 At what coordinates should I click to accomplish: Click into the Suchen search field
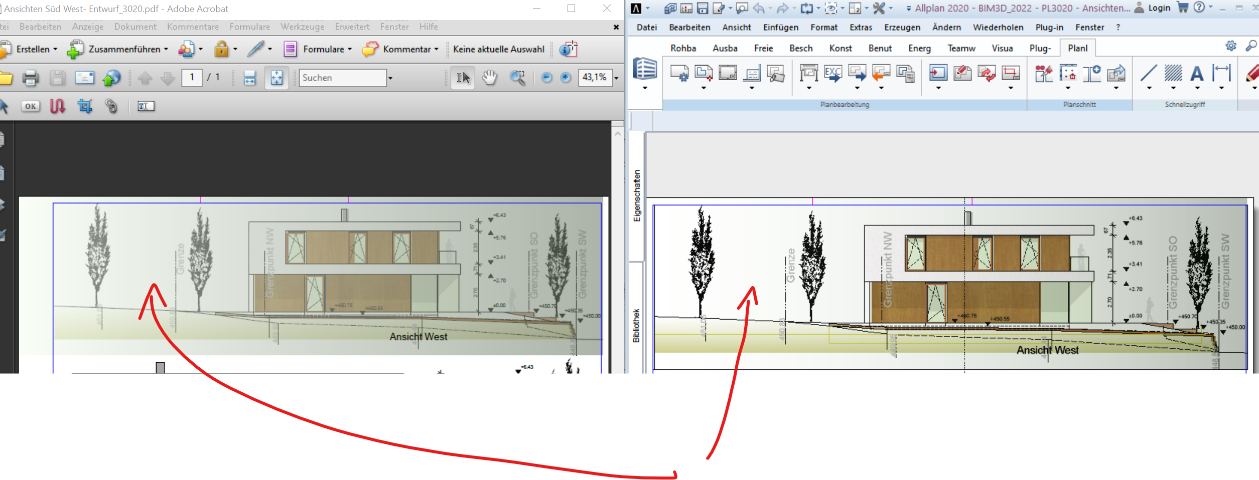342,78
